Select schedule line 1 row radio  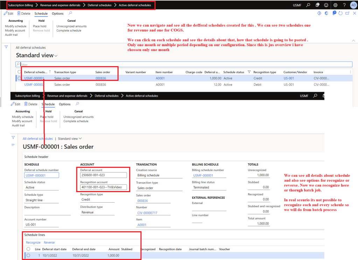(x=28, y=255)
